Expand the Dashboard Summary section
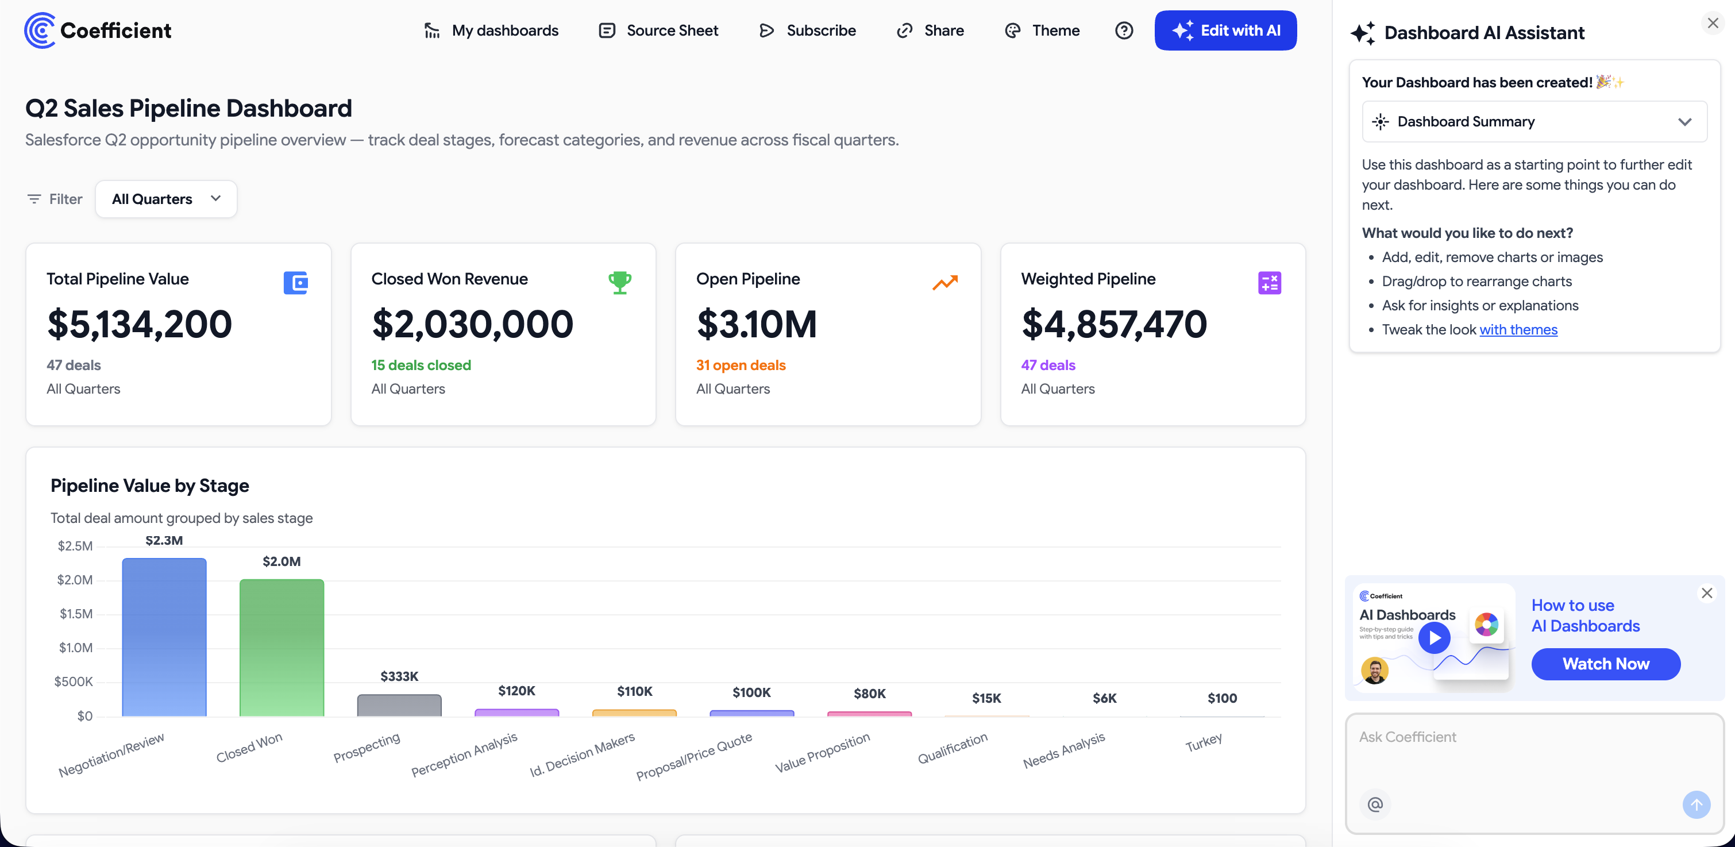1735x847 pixels. tap(1534, 121)
